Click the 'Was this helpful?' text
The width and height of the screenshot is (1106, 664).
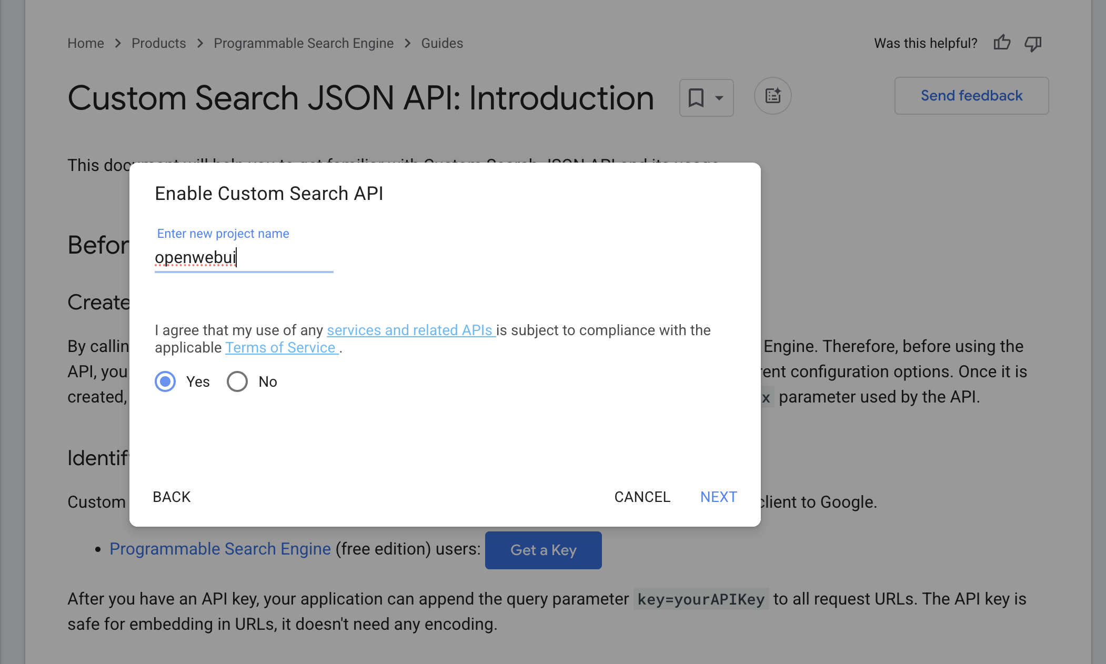tap(926, 43)
